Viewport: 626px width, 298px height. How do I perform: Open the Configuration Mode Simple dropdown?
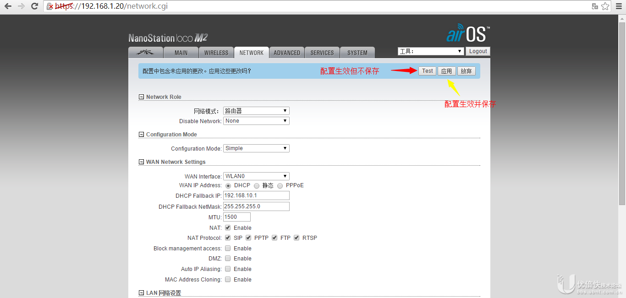[256, 148]
